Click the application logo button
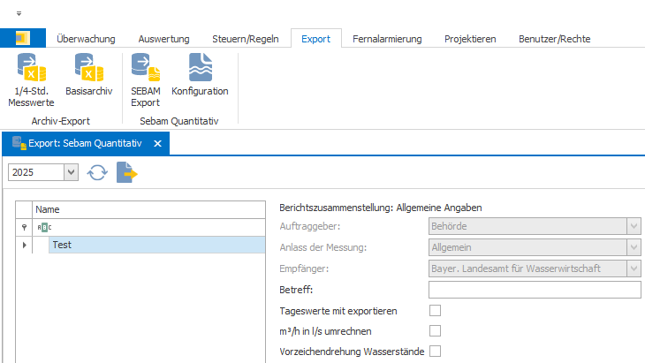This screenshot has width=645, height=363. point(22,39)
